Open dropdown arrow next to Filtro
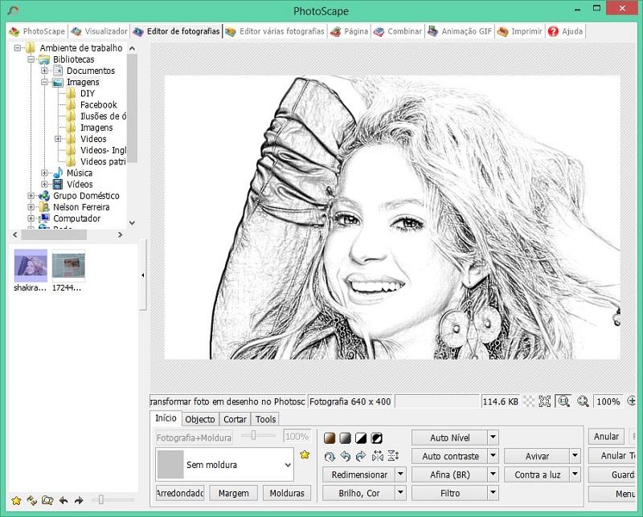Image resolution: width=643 pixels, height=517 pixels. 494,493
